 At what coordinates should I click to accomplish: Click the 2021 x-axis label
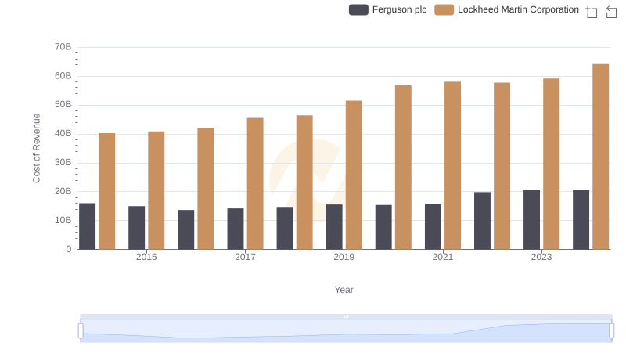(x=443, y=257)
